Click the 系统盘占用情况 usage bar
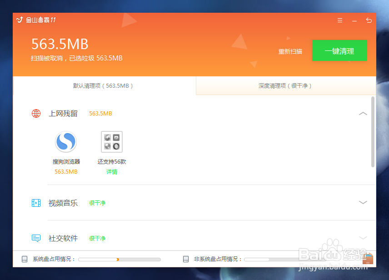 point(120,260)
